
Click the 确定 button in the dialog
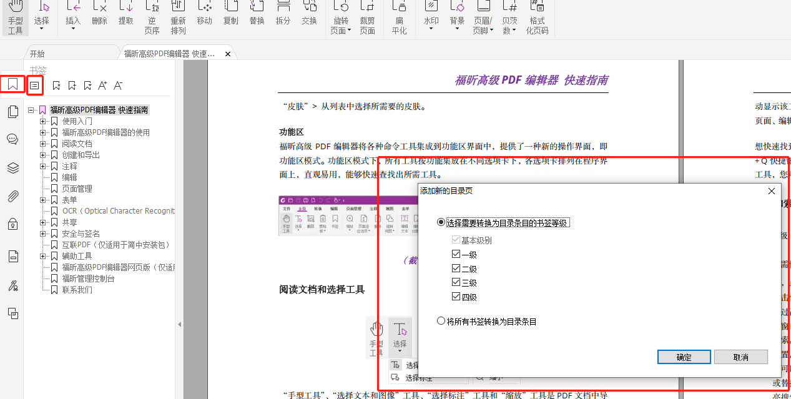684,357
